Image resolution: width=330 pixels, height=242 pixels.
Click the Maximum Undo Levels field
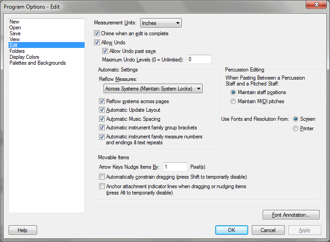199,59
